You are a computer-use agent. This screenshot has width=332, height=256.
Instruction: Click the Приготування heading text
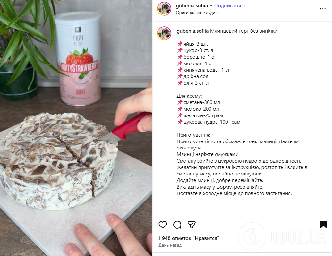[x=193, y=135]
